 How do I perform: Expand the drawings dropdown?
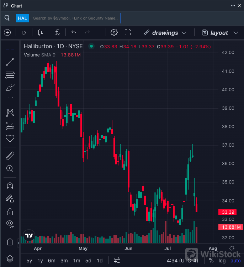(165, 33)
